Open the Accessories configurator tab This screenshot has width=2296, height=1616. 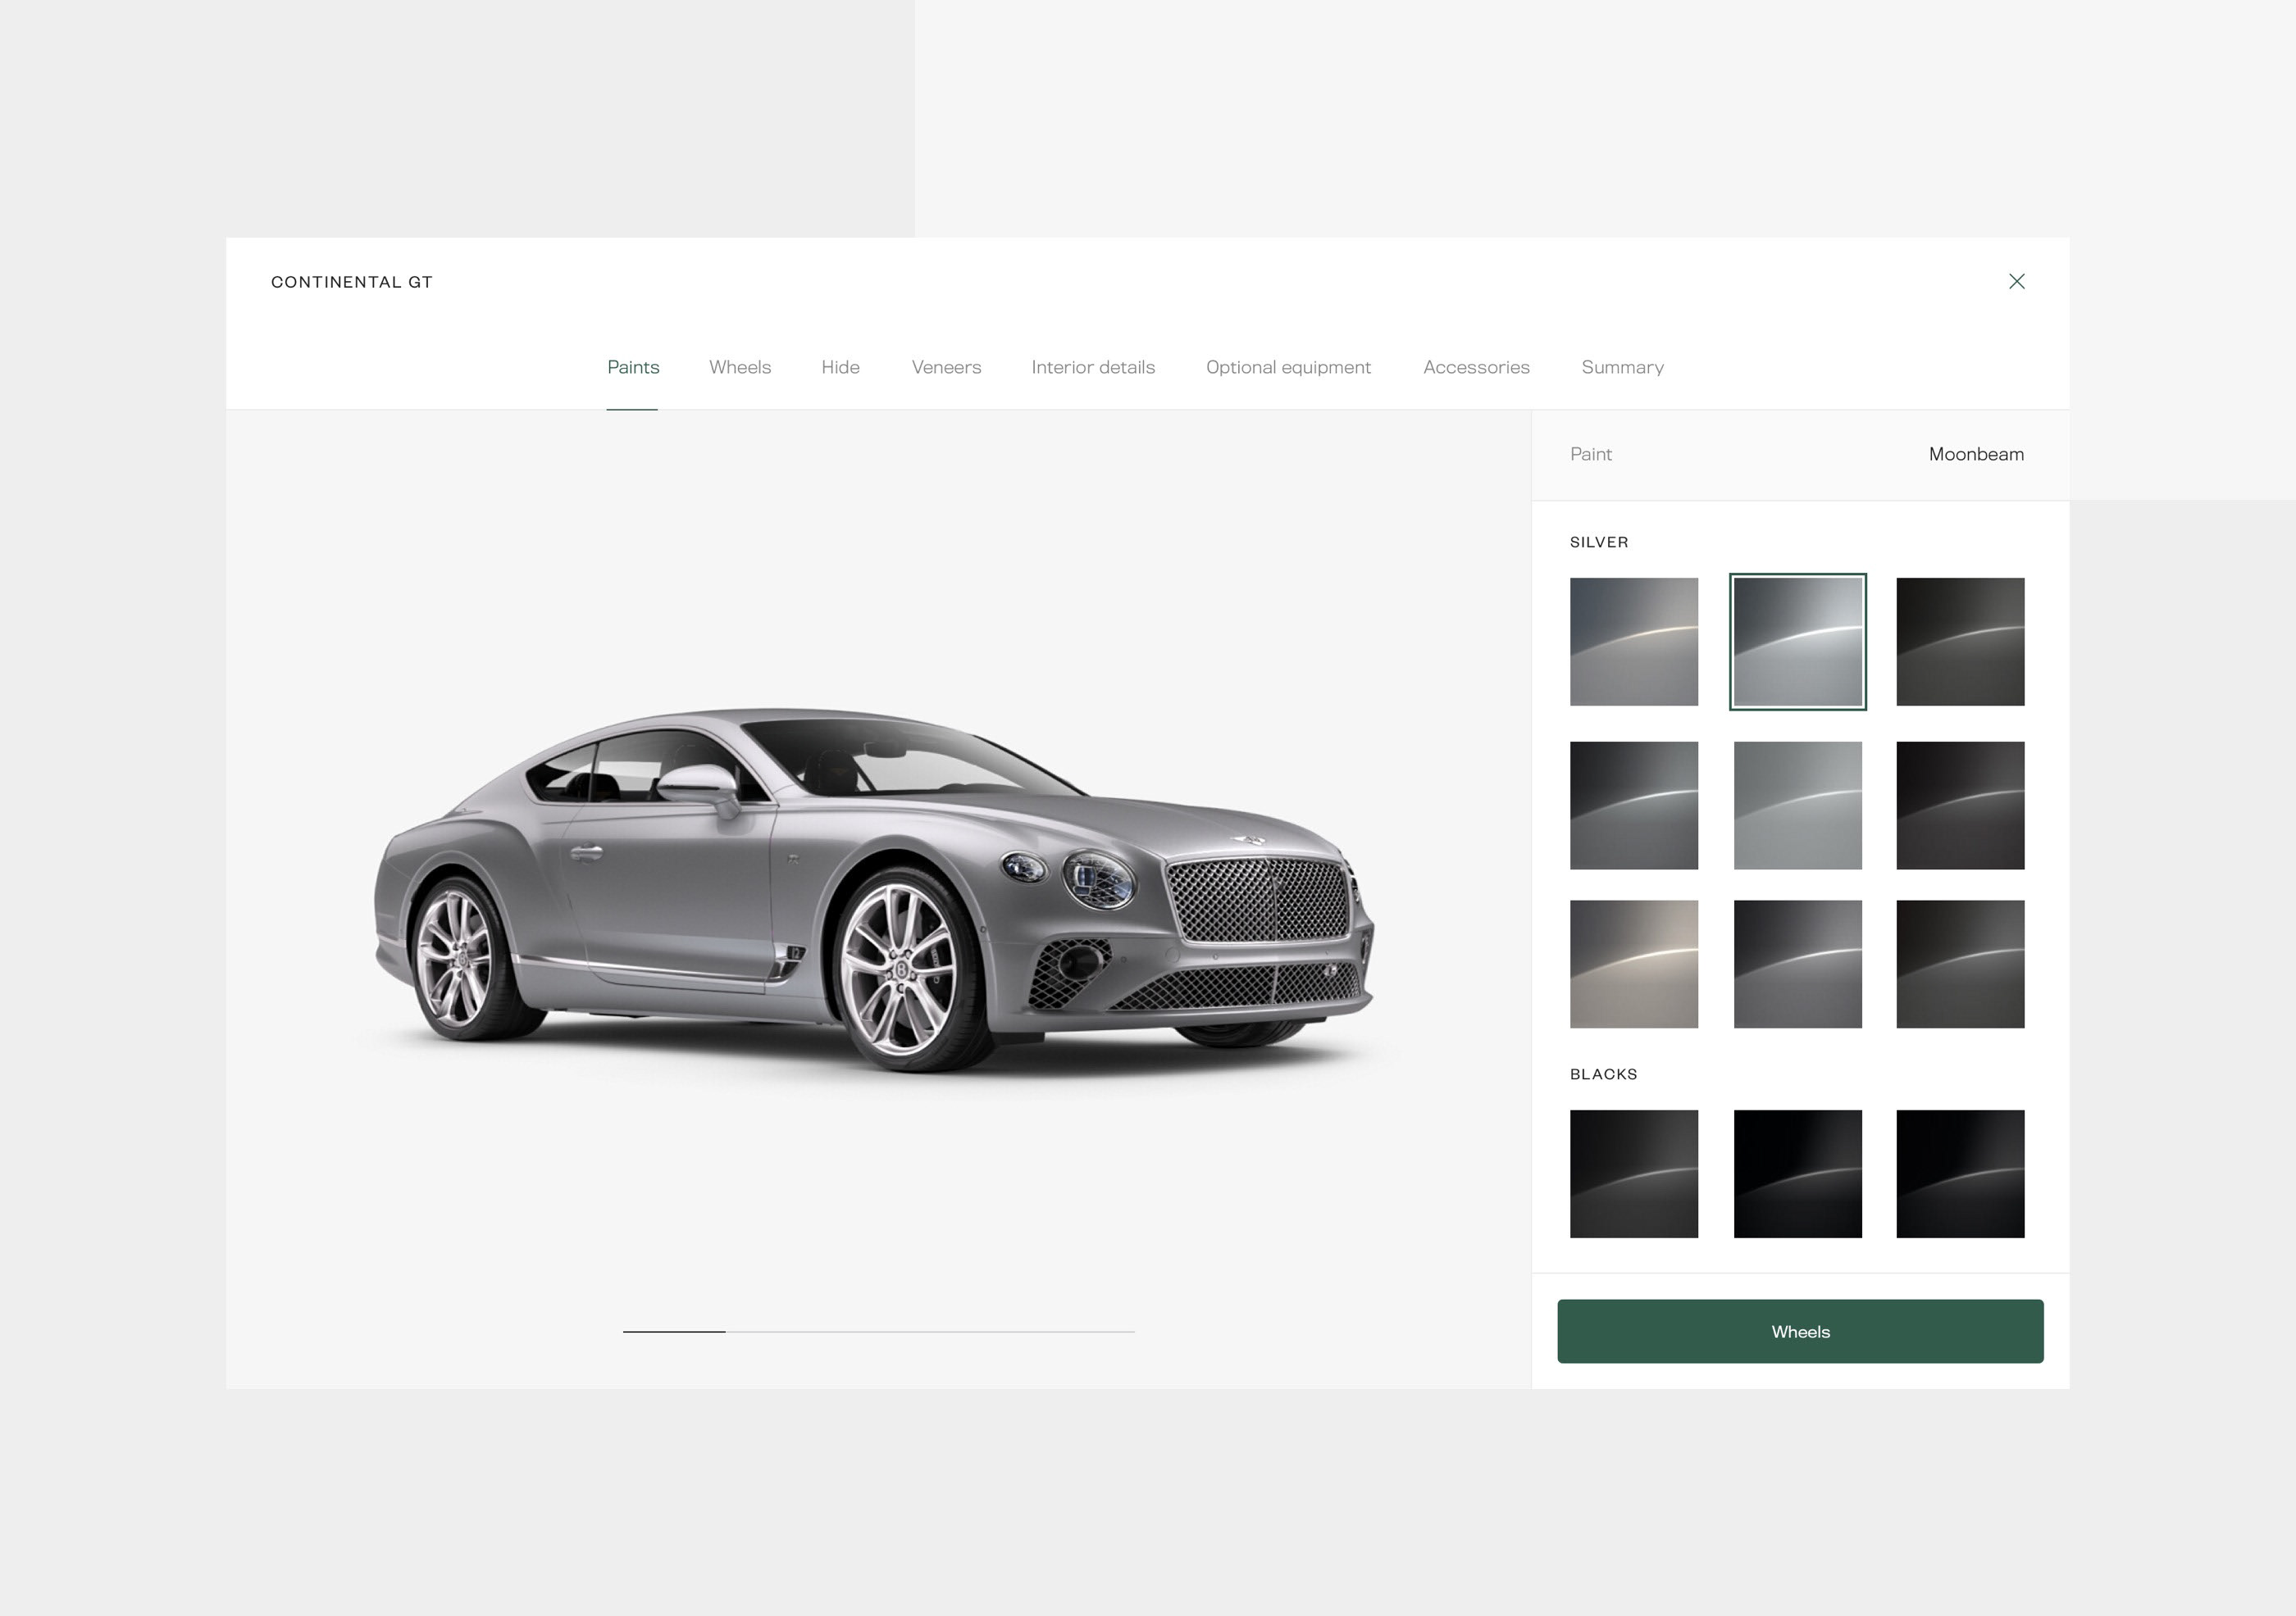[1474, 367]
